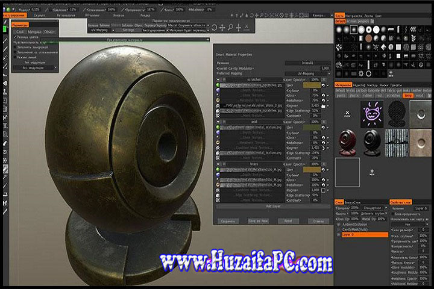The image size is (434, 289).
Task: Select the purple cat drawing material thumbnail
Action: point(372,114)
